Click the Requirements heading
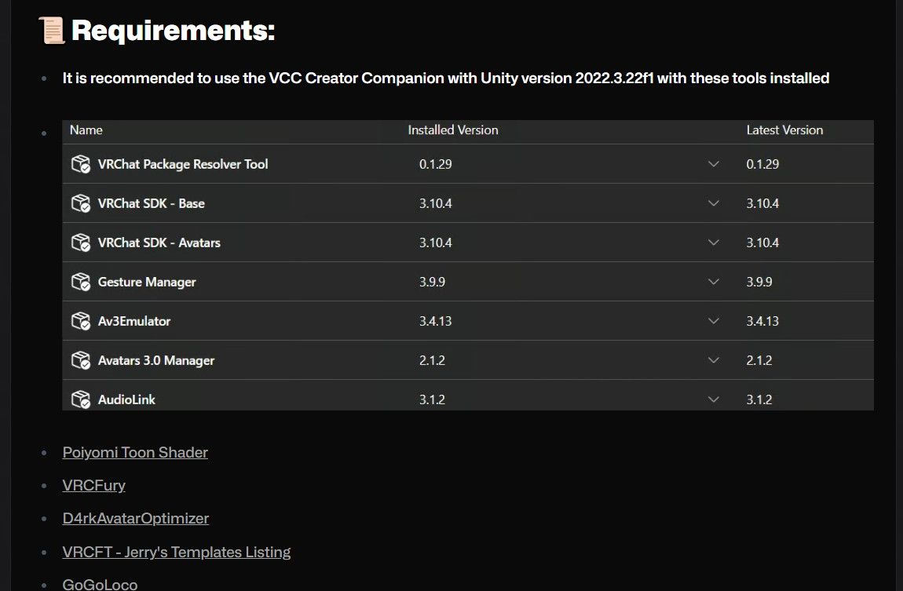The image size is (903, 591). coord(173,31)
